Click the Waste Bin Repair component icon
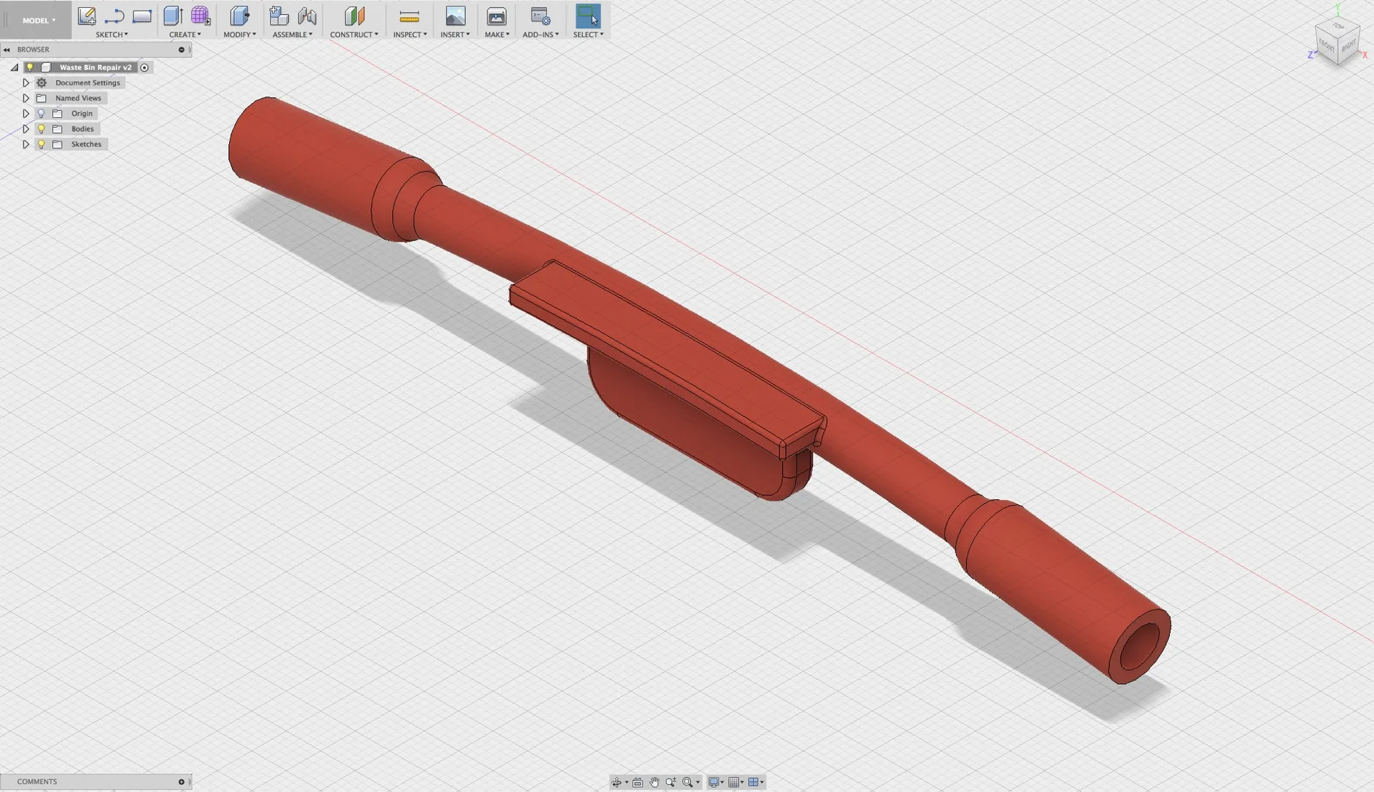The width and height of the screenshot is (1374, 792). (x=47, y=67)
